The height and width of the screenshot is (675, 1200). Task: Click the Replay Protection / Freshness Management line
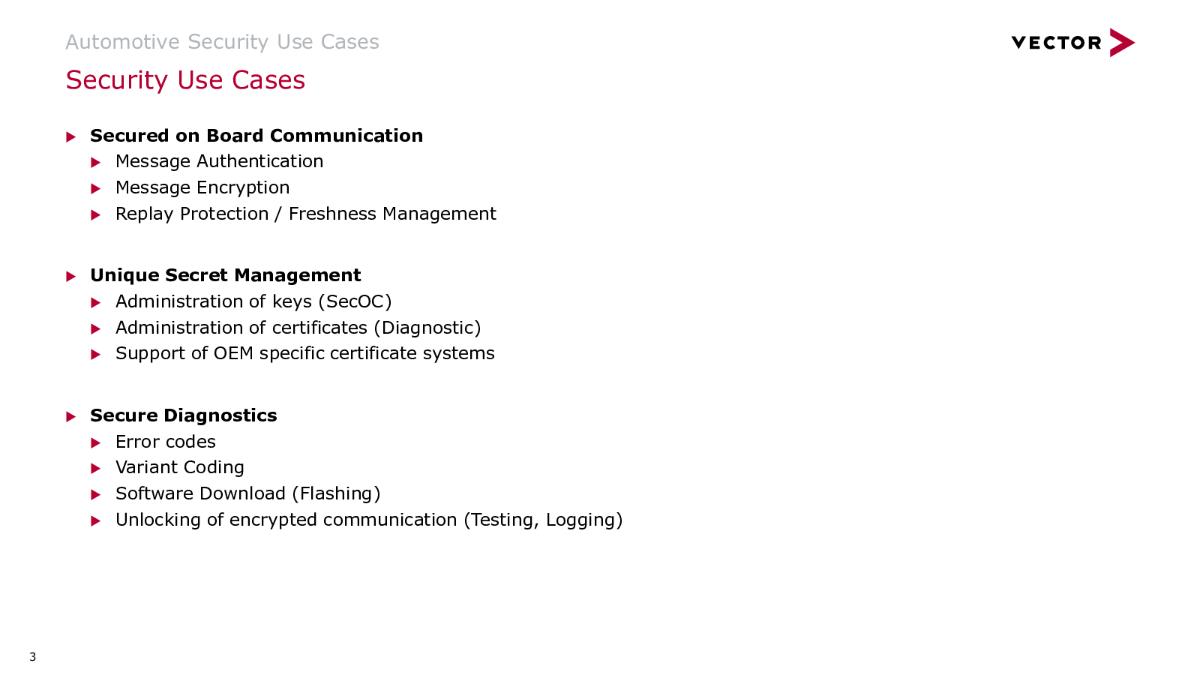point(306,214)
